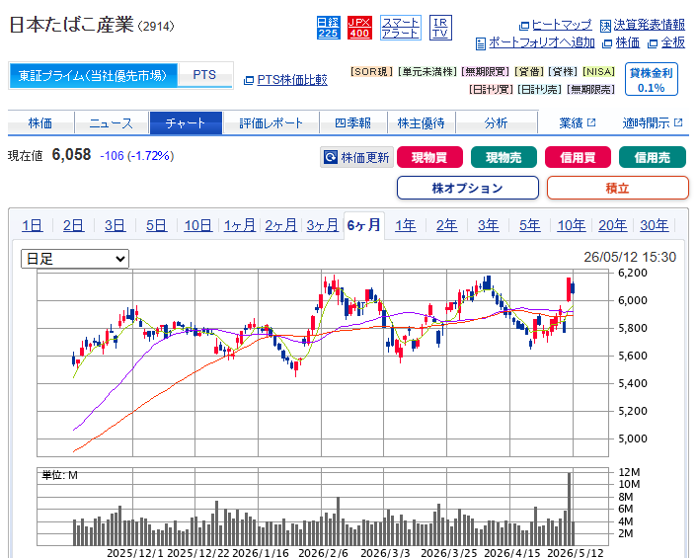Click the popup icon beside PTS株価比較

249,80
